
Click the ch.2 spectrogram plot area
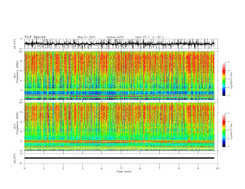[x=119, y=127]
